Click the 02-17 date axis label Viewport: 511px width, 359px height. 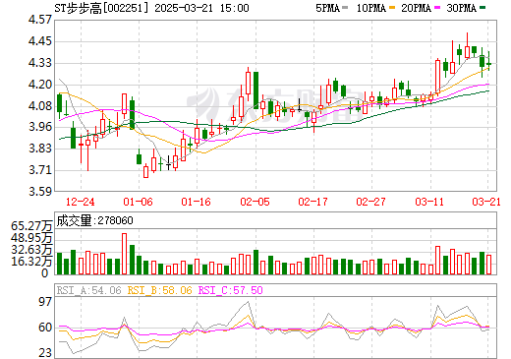tap(312, 202)
